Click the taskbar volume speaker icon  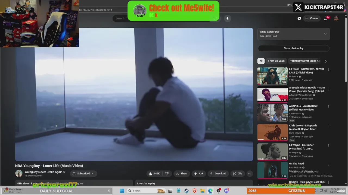pos(326,191)
